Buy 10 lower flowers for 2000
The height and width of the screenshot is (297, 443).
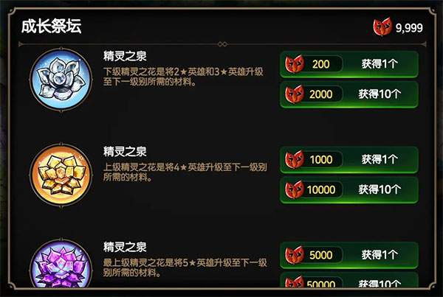[x=349, y=94]
